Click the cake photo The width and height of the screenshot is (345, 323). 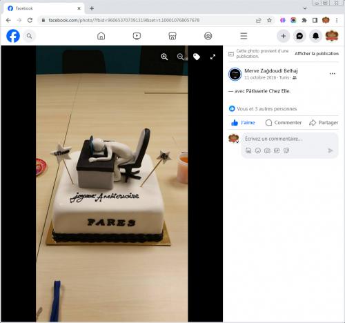pos(112,184)
